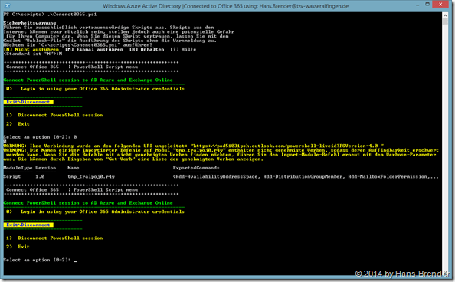
Task: Click the 'tmp_tralpoj0.r4y' module name
Action: [91, 176]
